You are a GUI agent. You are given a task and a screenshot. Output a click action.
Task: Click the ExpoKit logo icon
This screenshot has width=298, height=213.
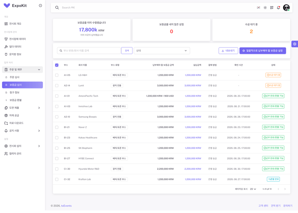tap(7, 6)
